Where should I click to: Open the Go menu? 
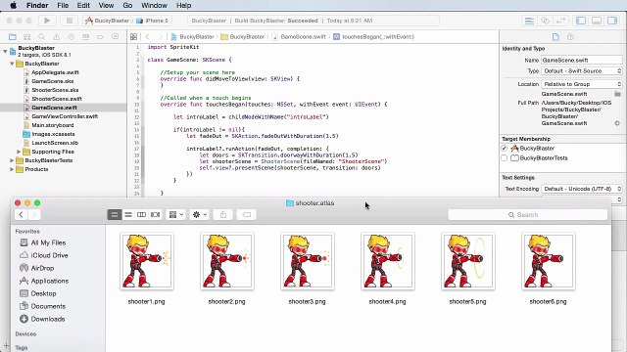127,5
